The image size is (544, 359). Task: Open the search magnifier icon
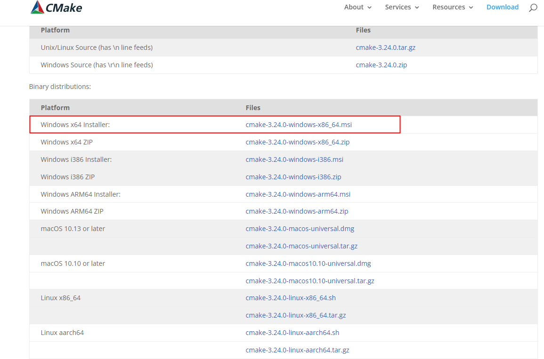tap(533, 8)
